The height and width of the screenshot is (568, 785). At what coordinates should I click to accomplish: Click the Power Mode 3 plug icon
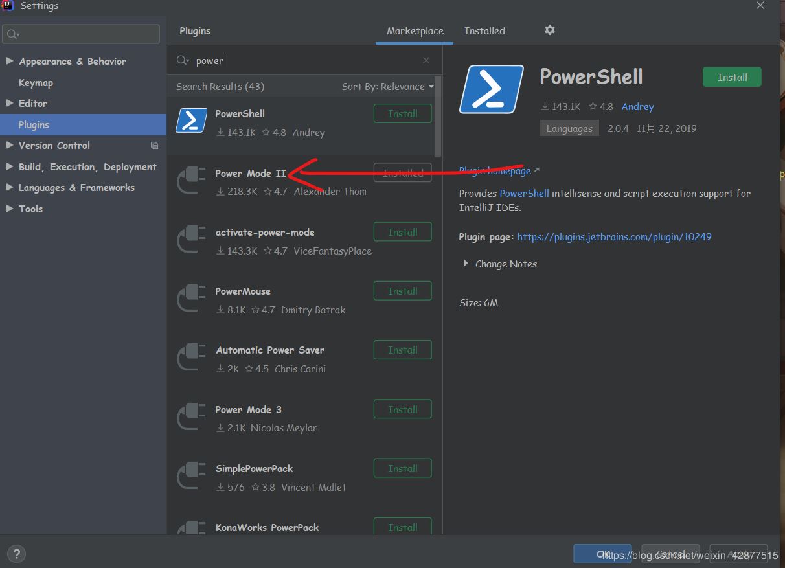point(191,416)
